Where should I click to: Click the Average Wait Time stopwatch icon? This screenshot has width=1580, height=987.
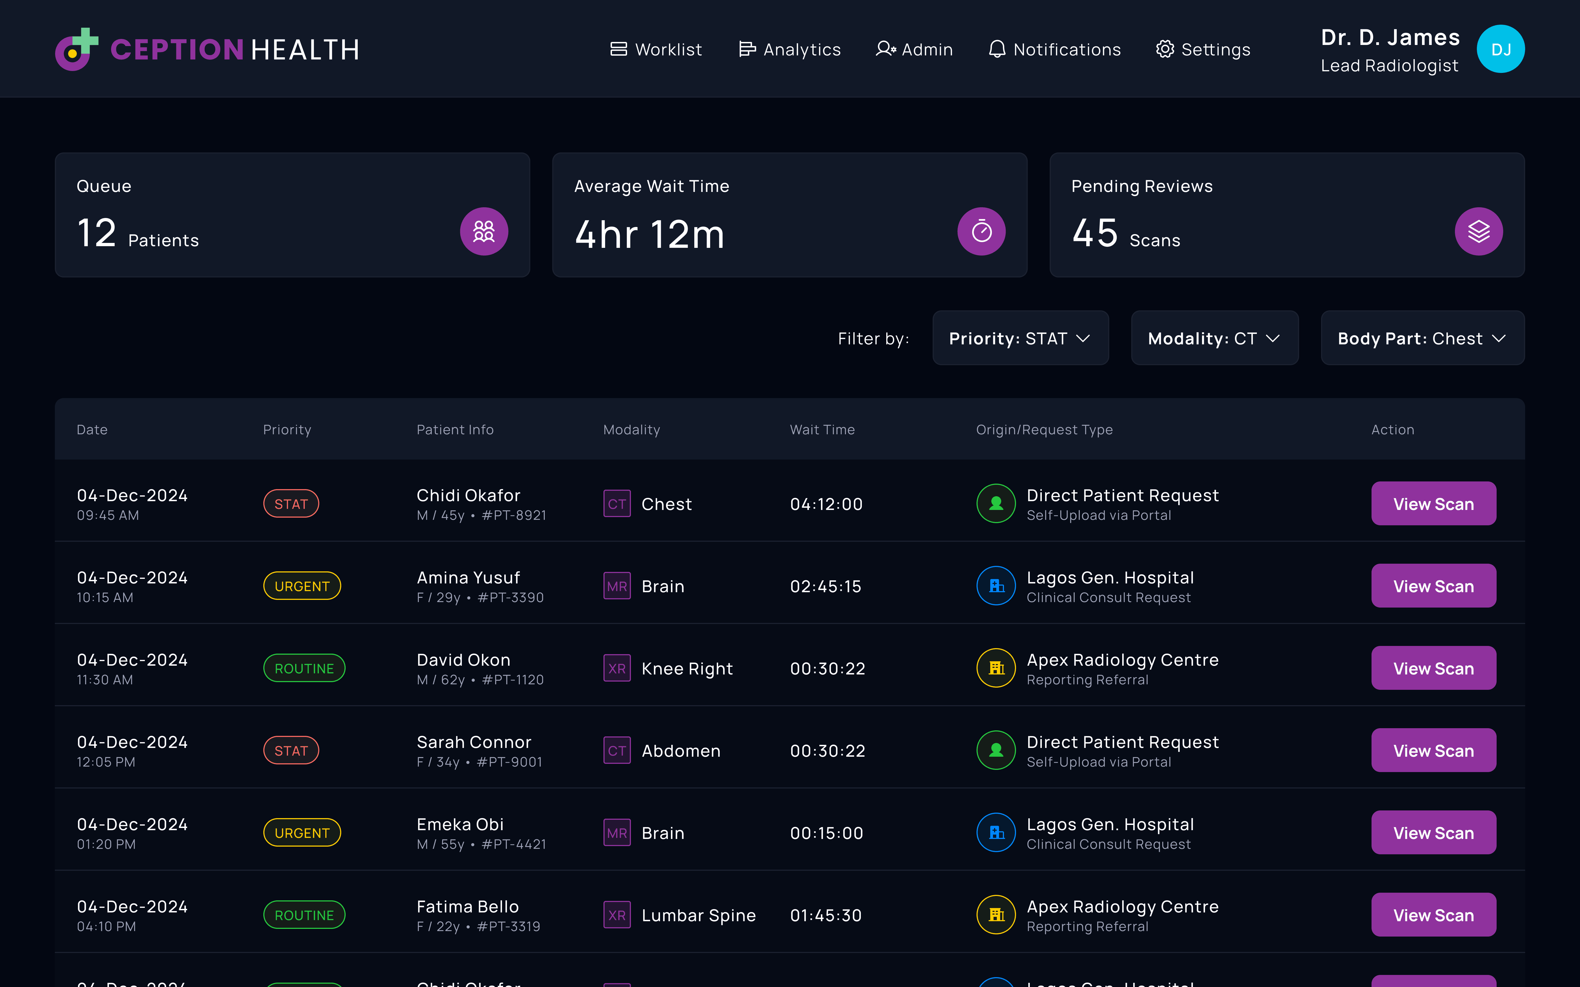pos(981,231)
